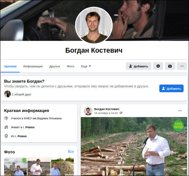This screenshot has height=176, width=189.
Task: Expand the Ещё dropdown menu
Action: click(x=86, y=66)
